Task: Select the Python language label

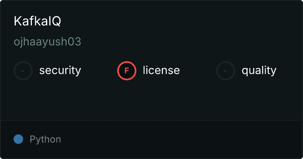Action: pyautogui.click(x=45, y=140)
